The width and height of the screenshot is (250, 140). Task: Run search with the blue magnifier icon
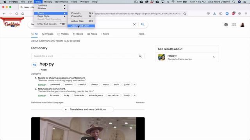(143, 24)
